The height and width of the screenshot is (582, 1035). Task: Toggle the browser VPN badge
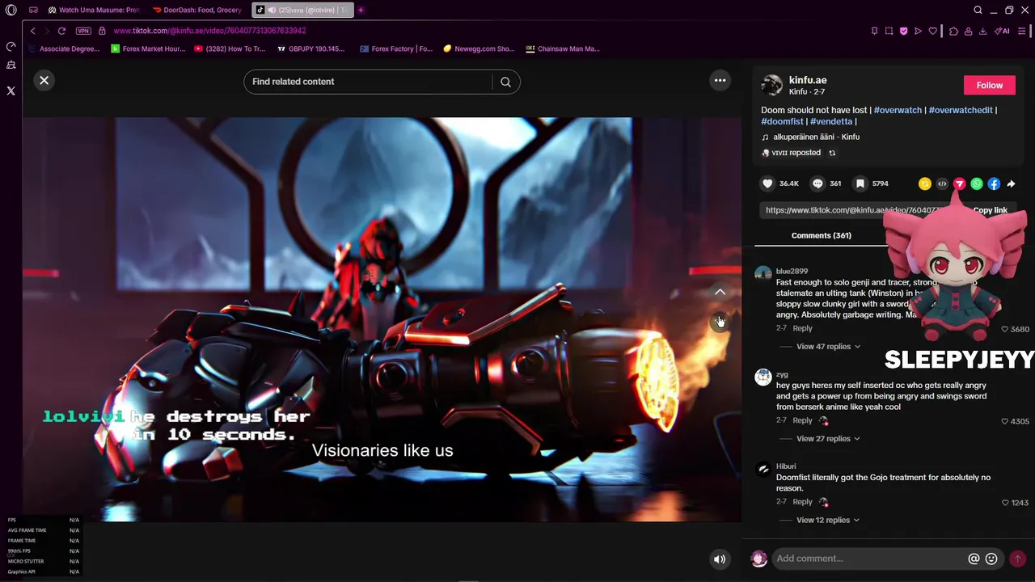(x=83, y=31)
